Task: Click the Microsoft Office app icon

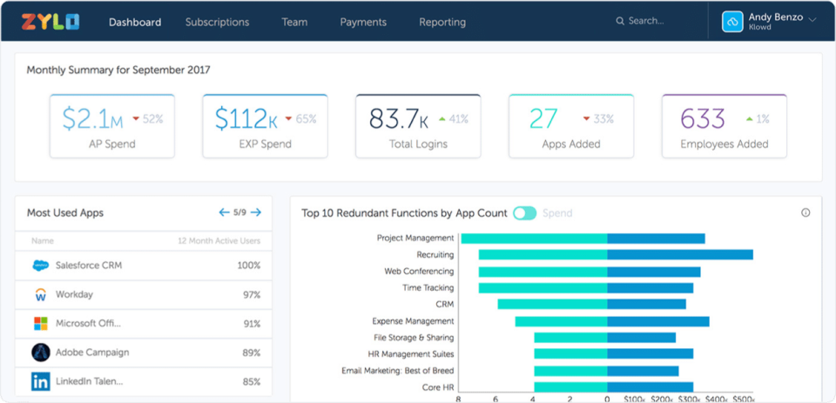Action: [x=41, y=324]
